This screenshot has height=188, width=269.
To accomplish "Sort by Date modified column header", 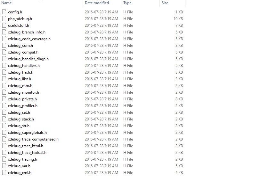I will pos(97,3).
